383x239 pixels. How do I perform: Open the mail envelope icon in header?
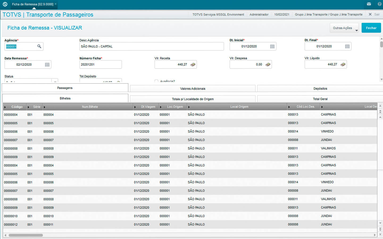369,4
